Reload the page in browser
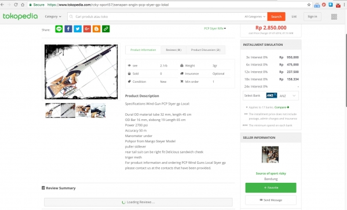This screenshot has width=347, height=210. click(16, 5)
